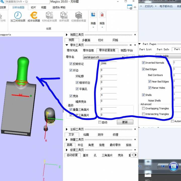181x181 pixels.
Task: Collapse the 修复工具页 section
Action: pos(67,150)
